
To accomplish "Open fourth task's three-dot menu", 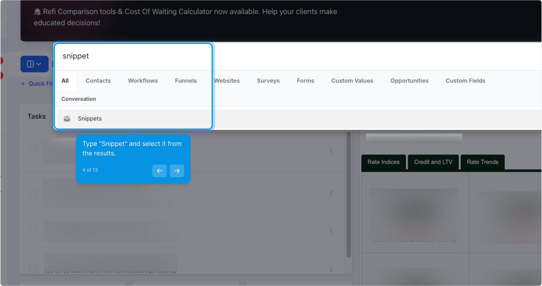I will [331, 269].
